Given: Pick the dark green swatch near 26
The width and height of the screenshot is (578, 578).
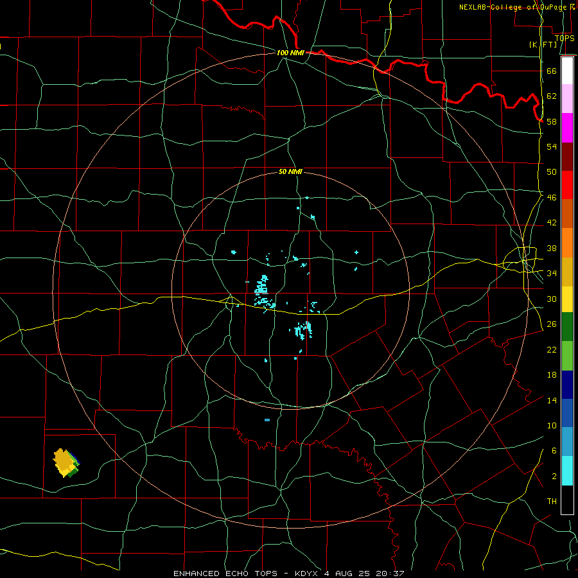Looking at the screenshot, I should click(x=567, y=327).
